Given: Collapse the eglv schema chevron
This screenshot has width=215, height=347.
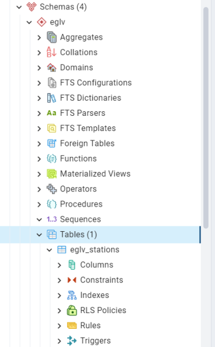Looking at the screenshot, I should [x=29, y=22].
